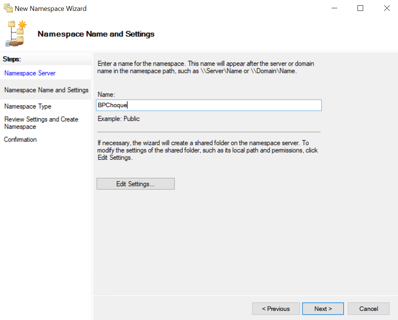
Task: Select the Namespace Name and Settings step
Action: coord(46,90)
